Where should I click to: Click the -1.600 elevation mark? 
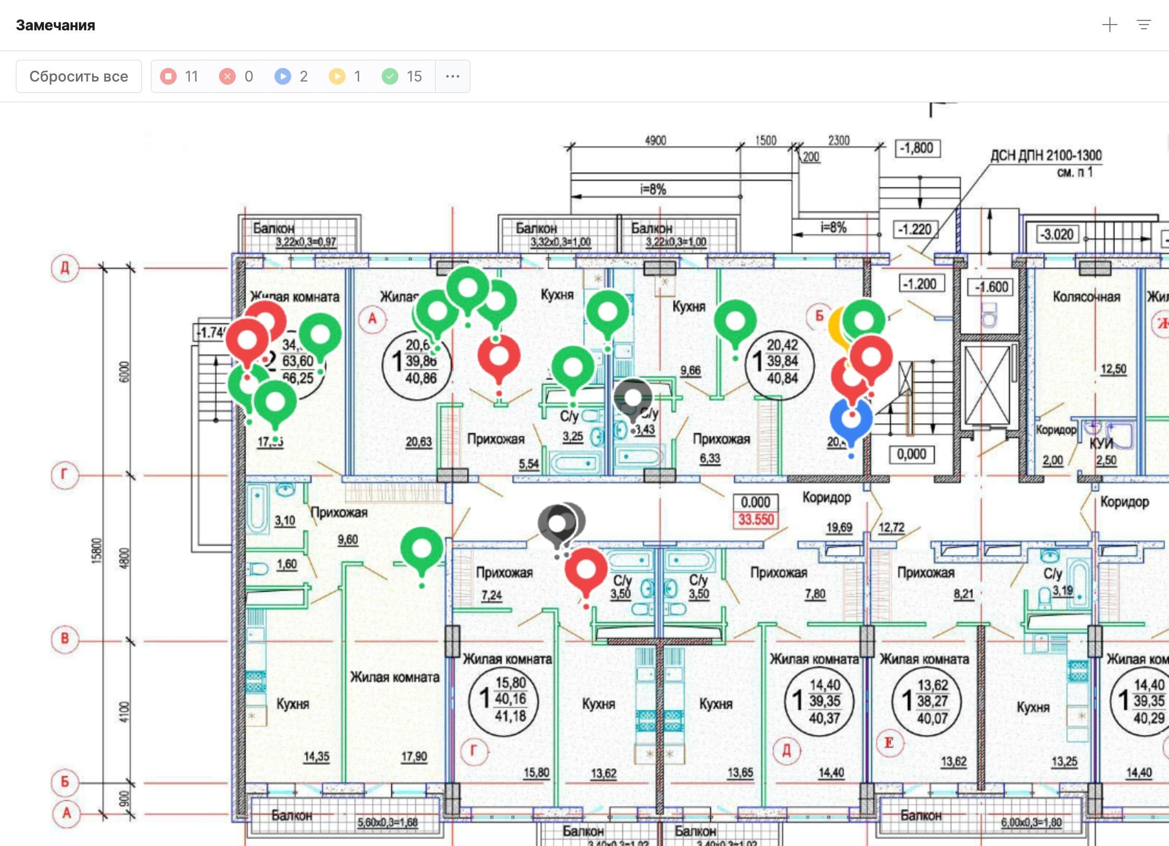coord(990,287)
